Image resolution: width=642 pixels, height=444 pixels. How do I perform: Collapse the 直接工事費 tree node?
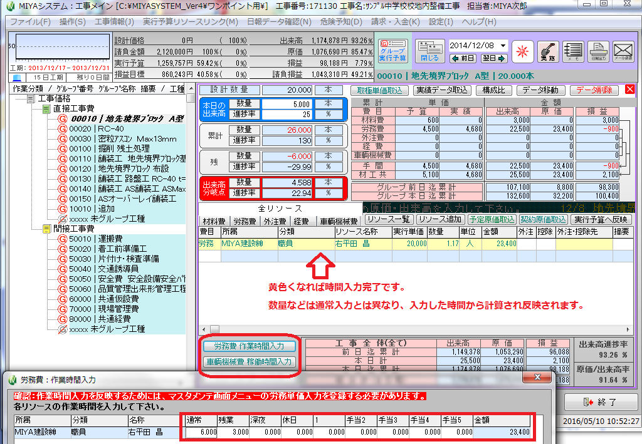point(46,109)
